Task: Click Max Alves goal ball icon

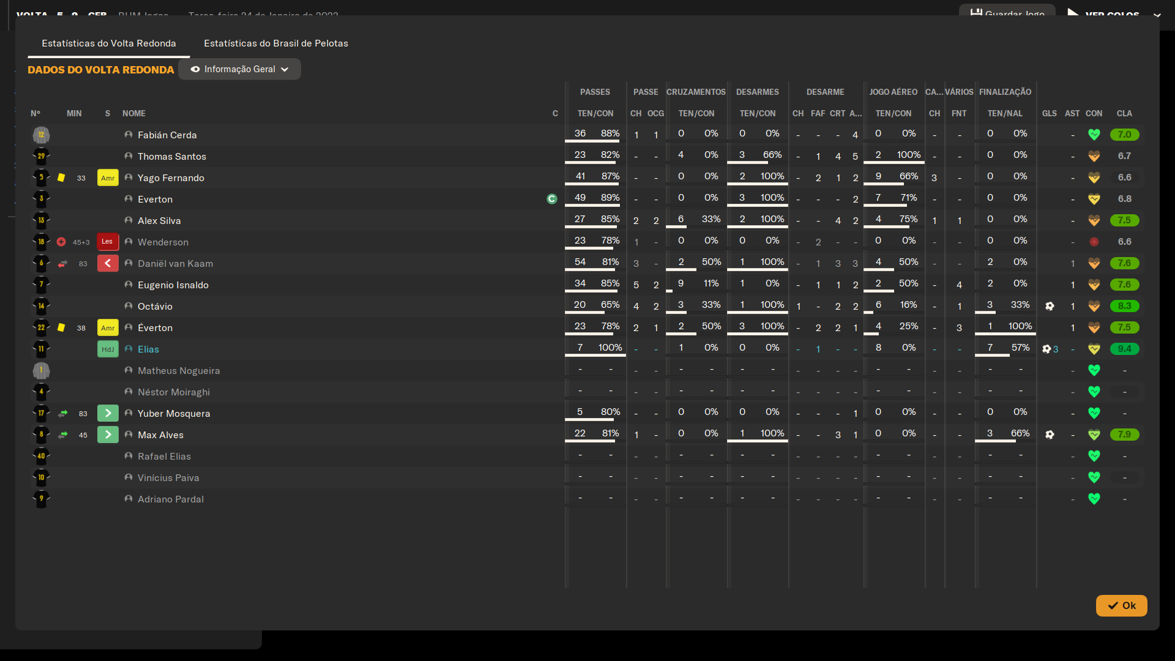Action: point(1050,435)
